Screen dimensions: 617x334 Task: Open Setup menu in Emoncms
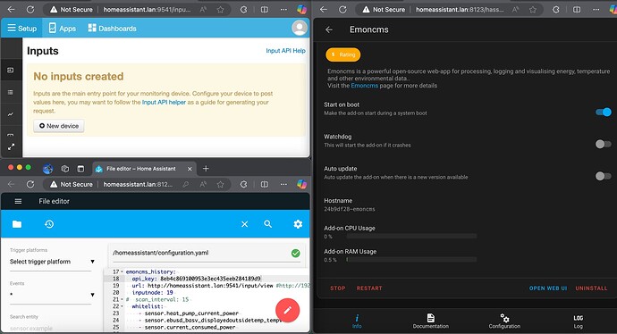coord(21,29)
